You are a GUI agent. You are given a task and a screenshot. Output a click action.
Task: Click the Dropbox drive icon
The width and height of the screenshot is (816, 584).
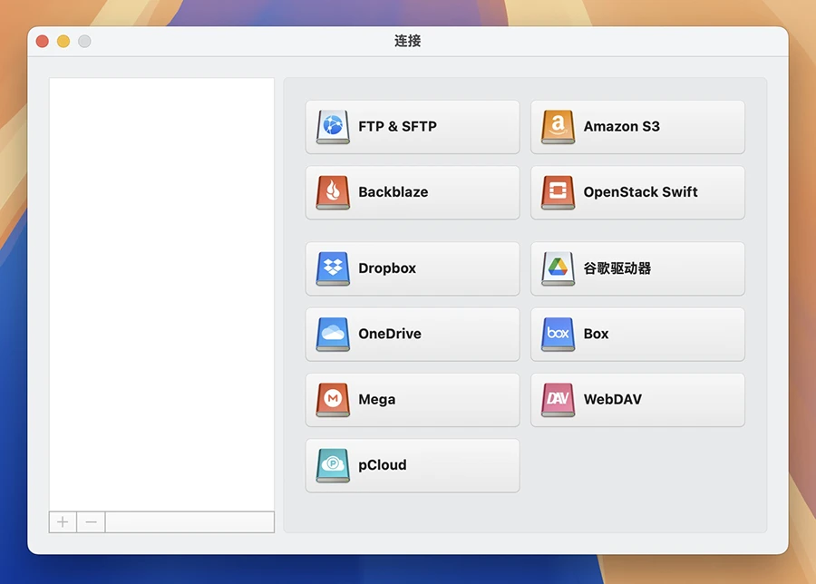coord(333,268)
